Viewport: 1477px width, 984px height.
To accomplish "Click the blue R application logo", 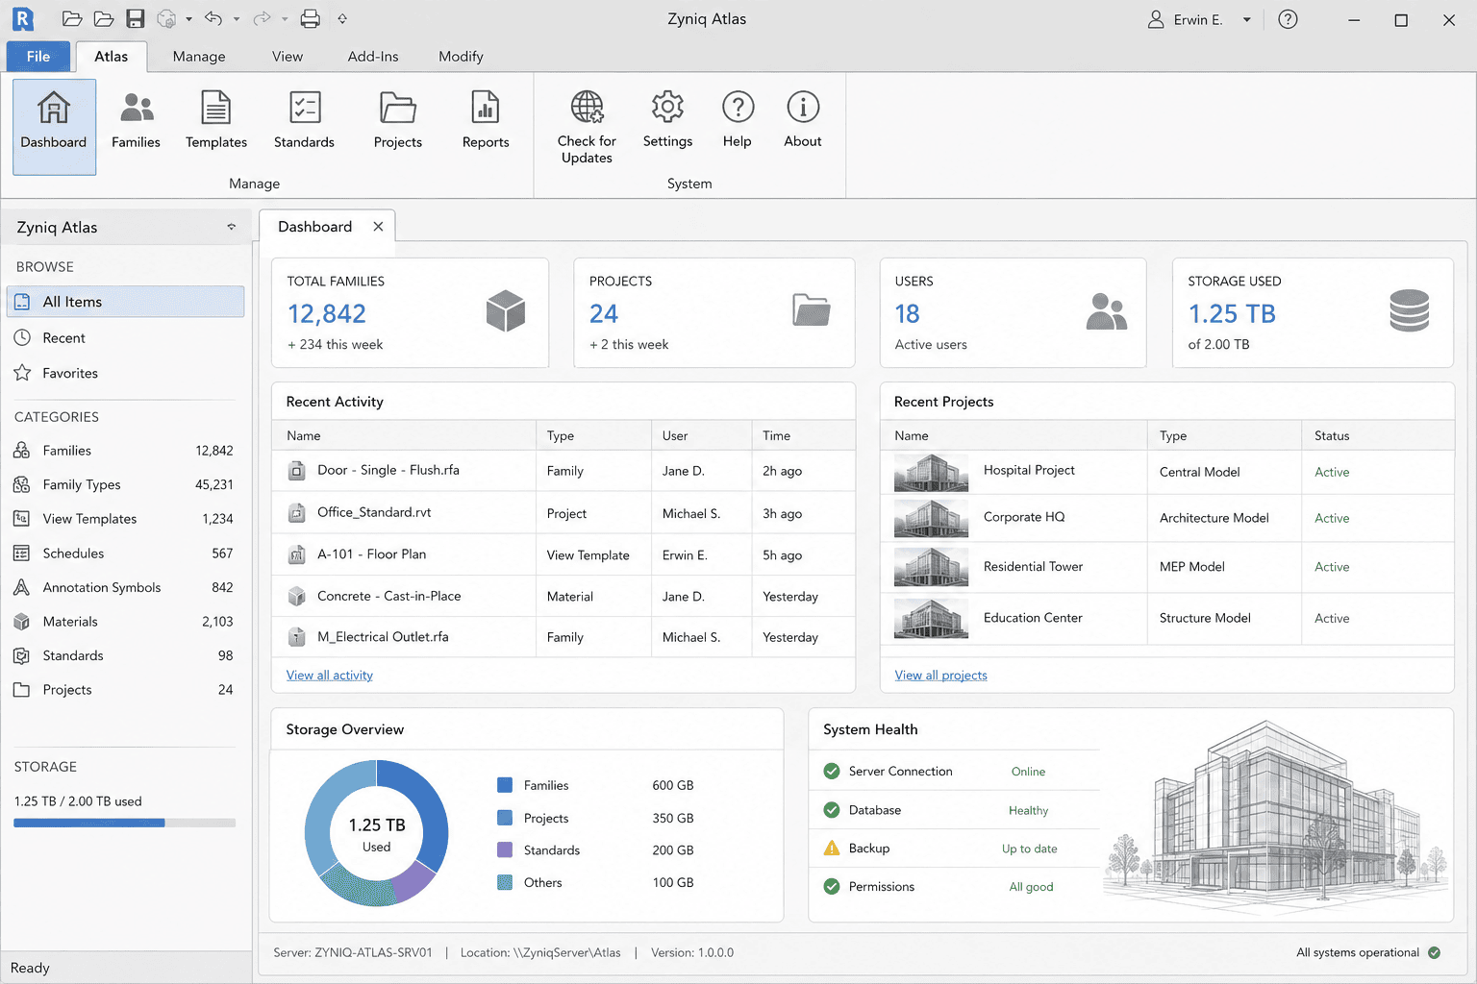I will [x=23, y=18].
